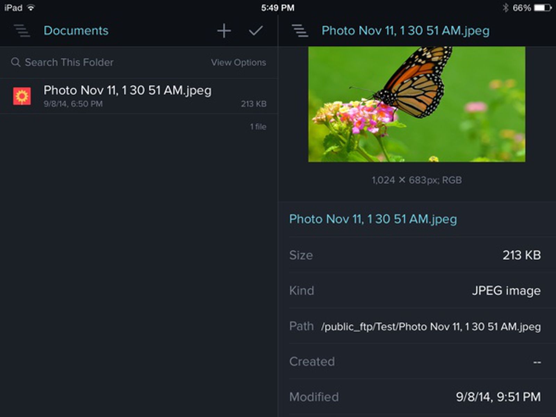556x417 pixels.
Task: Tap the Documents folder title
Action: tap(76, 31)
